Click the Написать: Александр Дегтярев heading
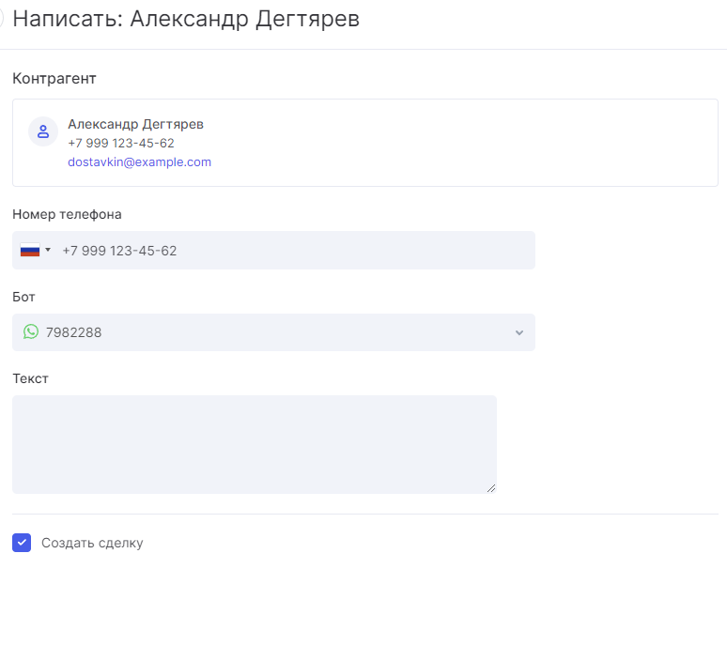The image size is (727, 661). click(186, 19)
